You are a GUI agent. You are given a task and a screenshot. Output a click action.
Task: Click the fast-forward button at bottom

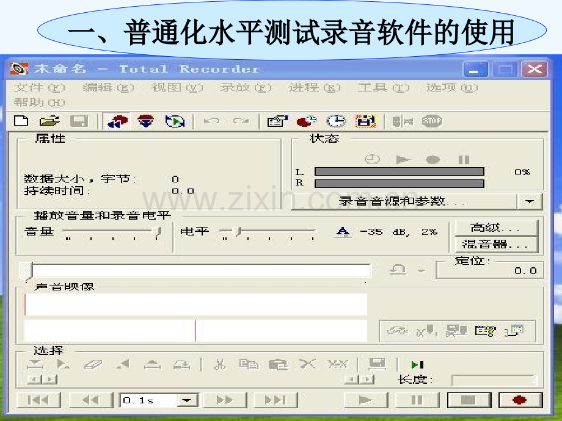pos(225,400)
